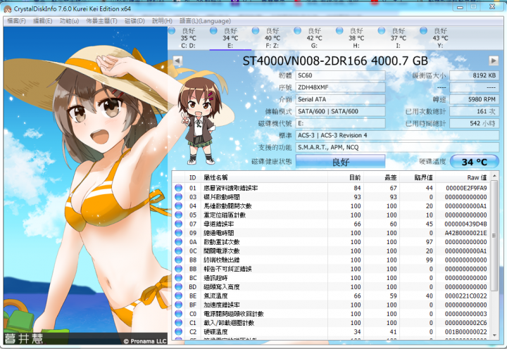Open the 磁碟(D) menu
The height and width of the screenshot is (349, 507).
pyautogui.click(x=134, y=21)
